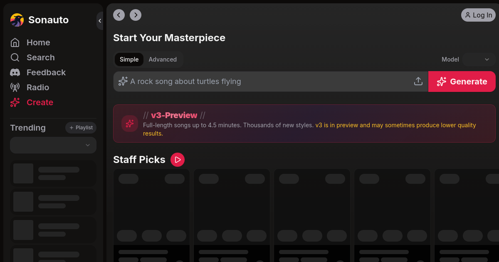Screen dimensions: 499x262
Task: Go back with the left arrow
Action: 119,15
